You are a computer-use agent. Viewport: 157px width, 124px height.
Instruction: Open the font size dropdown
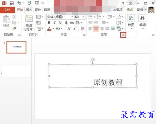[83, 17]
